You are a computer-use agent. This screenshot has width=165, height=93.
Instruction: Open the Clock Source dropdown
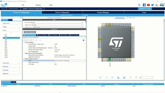58,27
